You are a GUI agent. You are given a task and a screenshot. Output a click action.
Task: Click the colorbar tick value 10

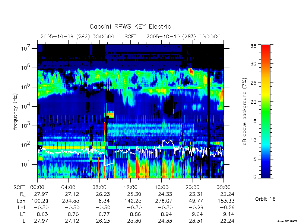pos(253,140)
